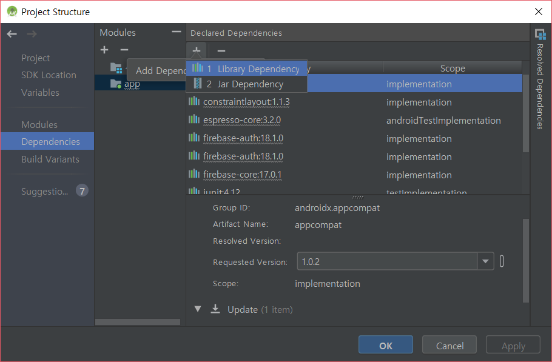Click constraintlayout library icon
This screenshot has width=552, height=362.
pos(194,101)
